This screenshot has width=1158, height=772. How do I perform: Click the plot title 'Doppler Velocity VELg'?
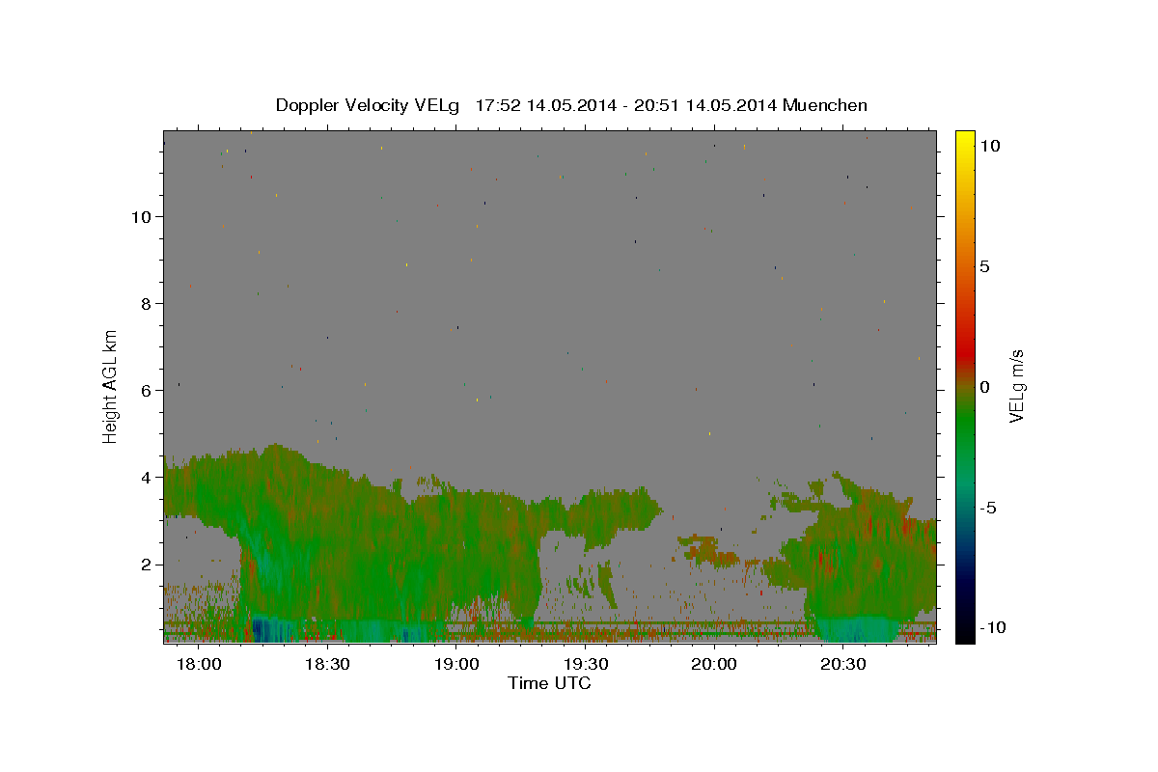click(368, 105)
